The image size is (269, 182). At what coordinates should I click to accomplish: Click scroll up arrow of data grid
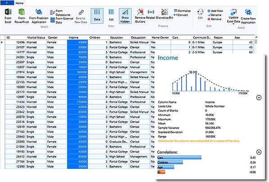(x=256, y=37)
